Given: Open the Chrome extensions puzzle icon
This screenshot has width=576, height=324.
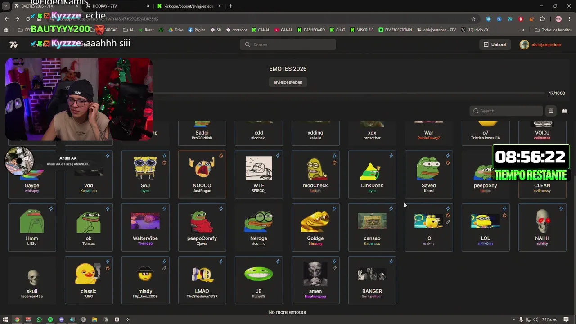Looking at the screenshot, I should pyautogui.click(x=542, y=19).
